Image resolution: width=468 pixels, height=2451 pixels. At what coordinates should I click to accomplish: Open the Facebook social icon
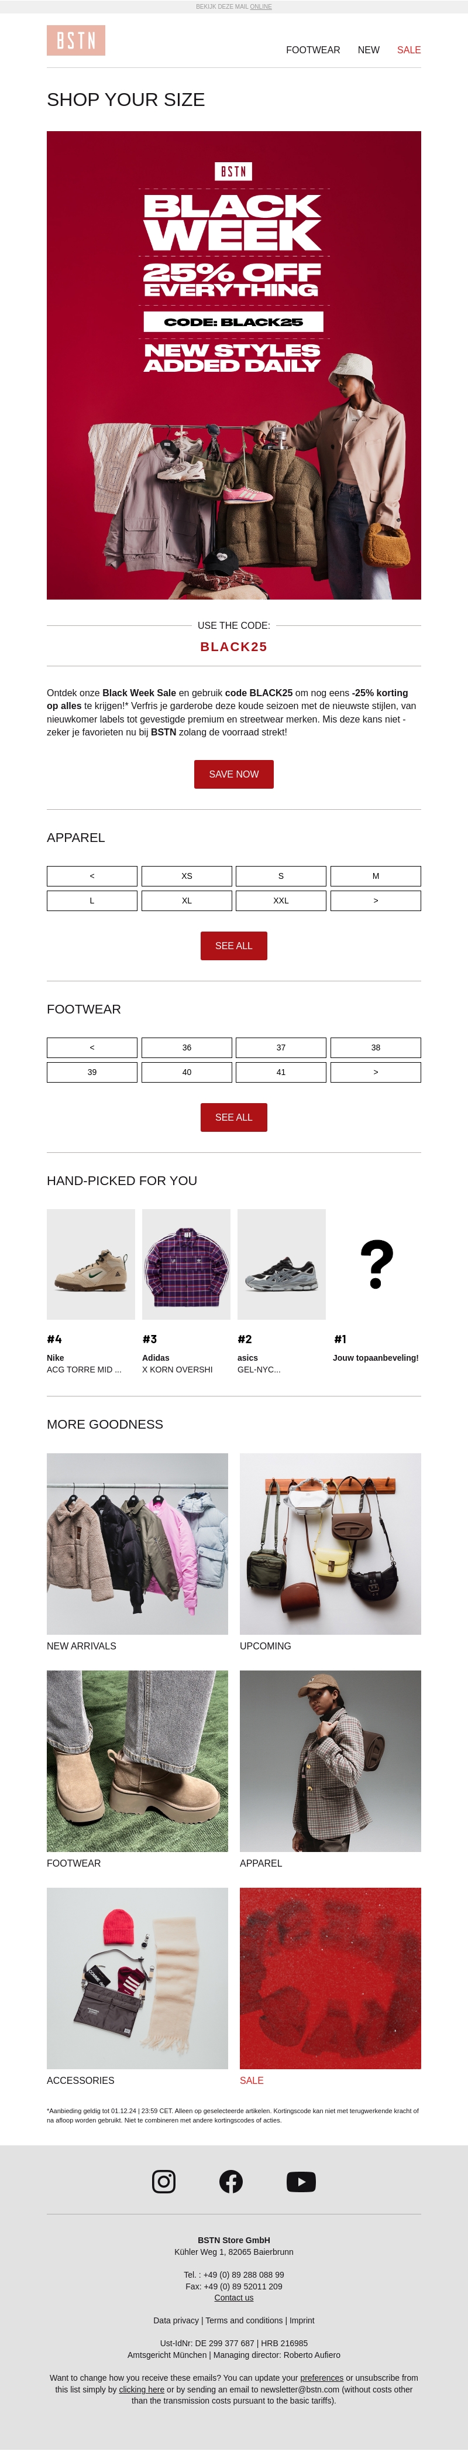click(x=231, y=2180)
